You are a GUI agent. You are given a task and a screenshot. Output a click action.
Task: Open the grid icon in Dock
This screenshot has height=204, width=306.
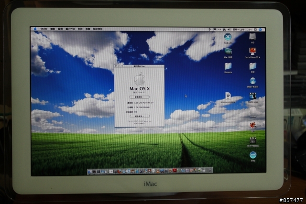115,172
